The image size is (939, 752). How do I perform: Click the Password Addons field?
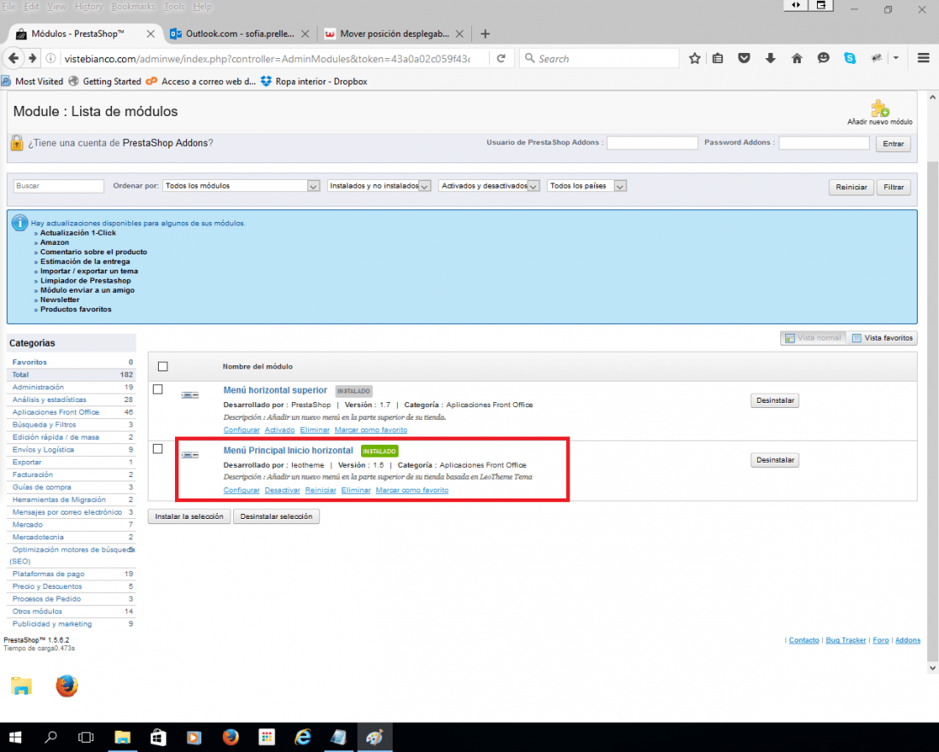pyautogui.click(x=824, y=143)
